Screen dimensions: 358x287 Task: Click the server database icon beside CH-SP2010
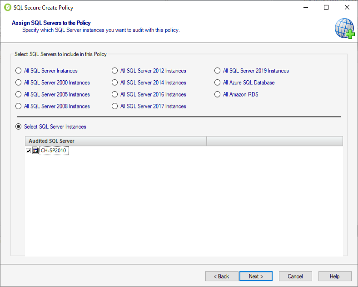tap(35, 151)
